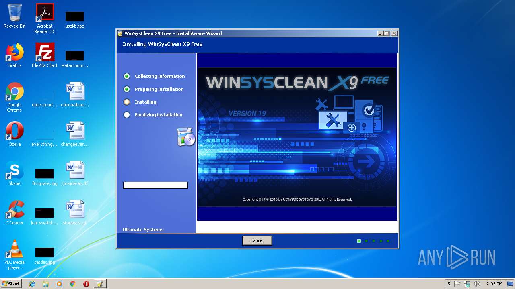515x289 pixels.
Task: Show hidden tray icons arrow
Action: click(449, 284)
